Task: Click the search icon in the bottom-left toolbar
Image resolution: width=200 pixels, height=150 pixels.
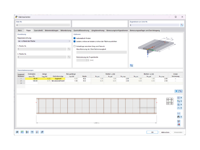Action: (x=17, y=132)
